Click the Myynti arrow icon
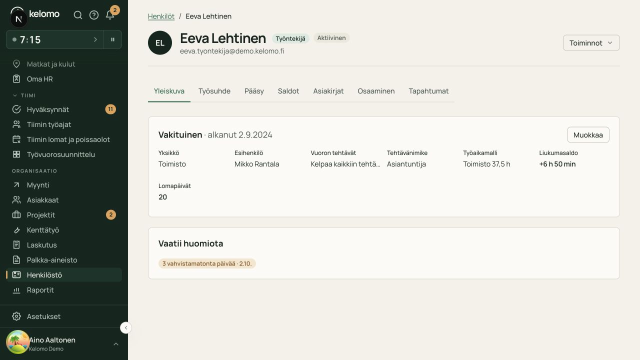 point(16,185)
